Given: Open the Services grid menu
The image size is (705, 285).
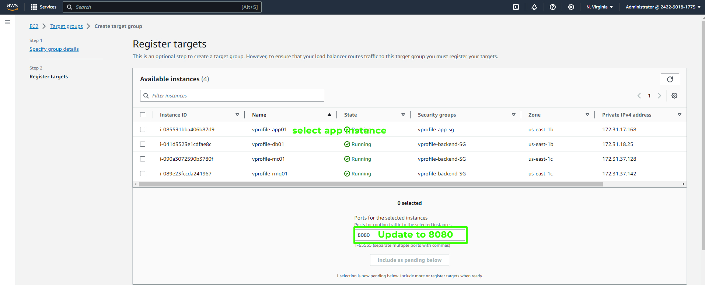Looking at the screenshot, I should click(x=34, y=7).
